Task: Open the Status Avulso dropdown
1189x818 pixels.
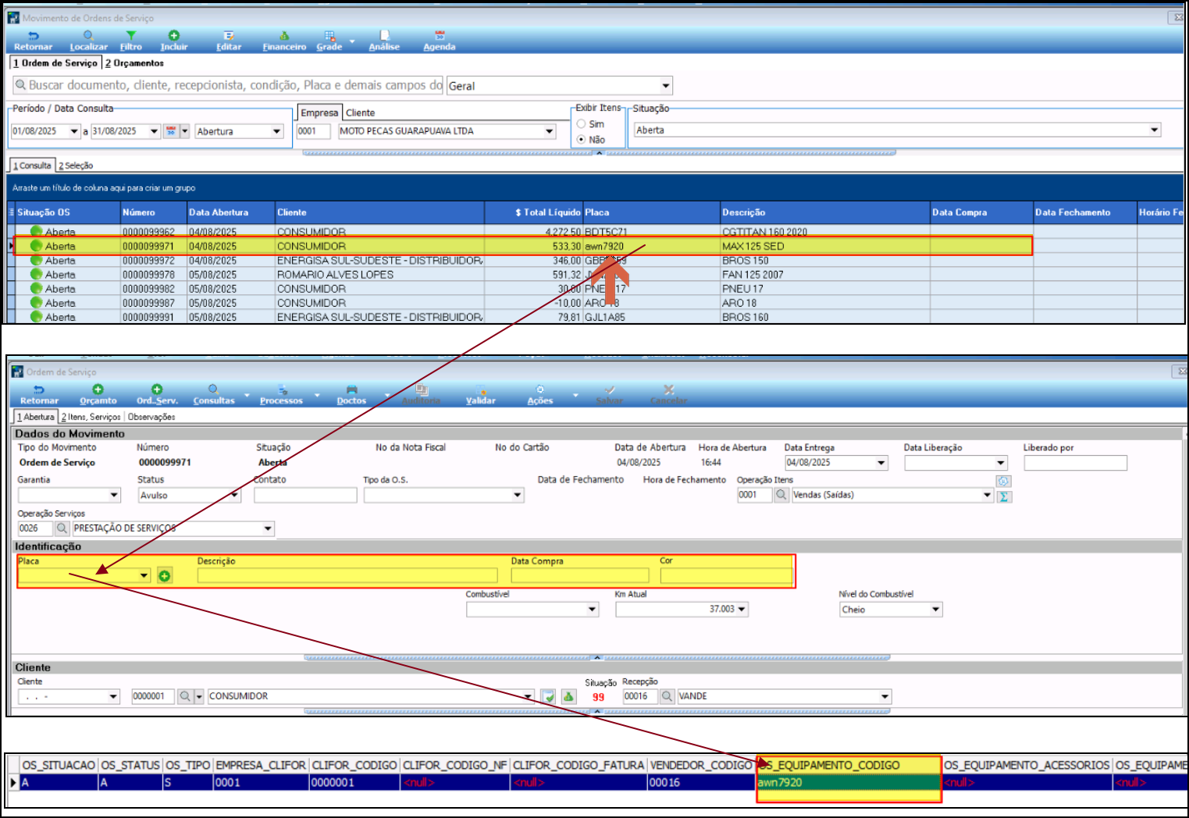Action: click(234, 495)
